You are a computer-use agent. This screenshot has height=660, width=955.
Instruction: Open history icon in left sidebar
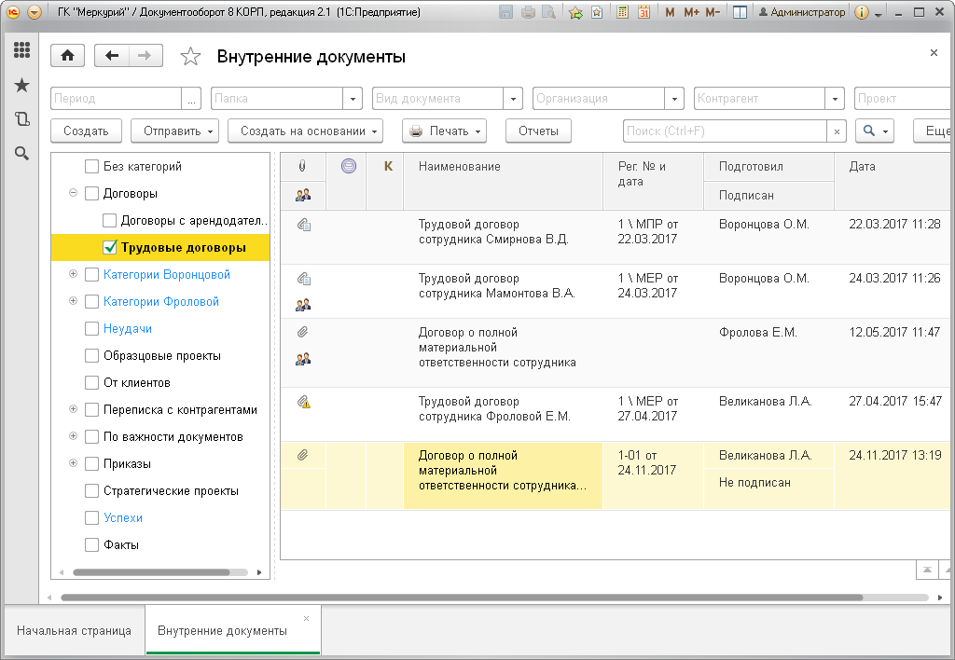click(22, 118)
